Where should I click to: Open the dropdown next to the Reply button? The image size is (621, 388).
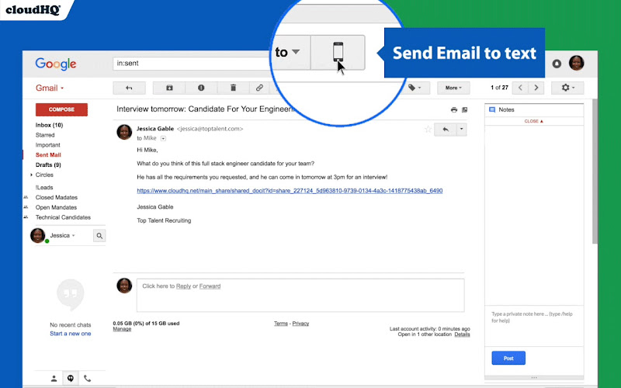[462, 129]
